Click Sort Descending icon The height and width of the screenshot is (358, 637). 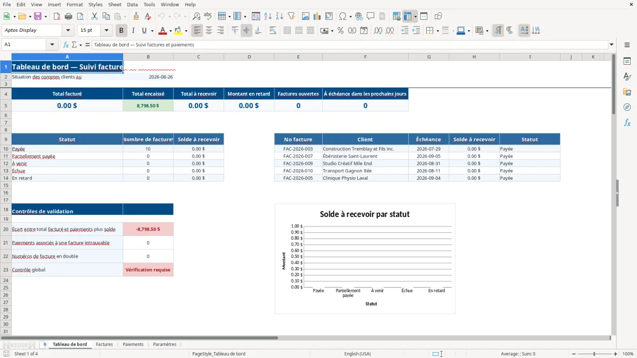click(x=280, y=16)
